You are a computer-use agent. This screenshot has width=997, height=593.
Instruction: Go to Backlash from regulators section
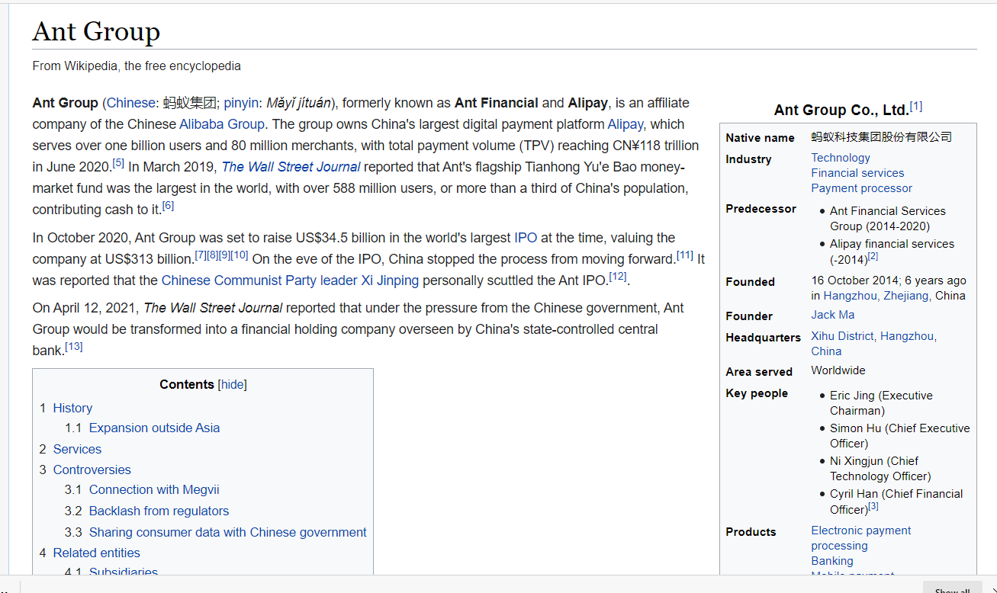pos(159,511)
